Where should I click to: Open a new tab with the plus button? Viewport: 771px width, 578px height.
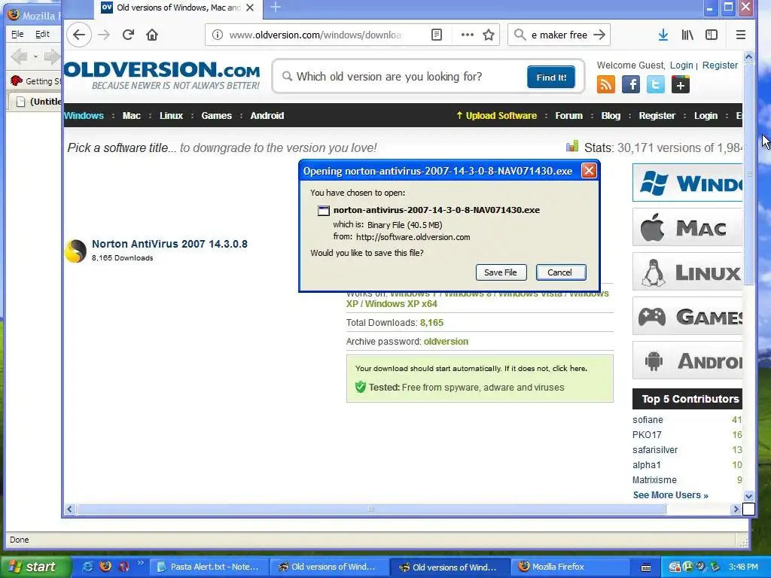pos(276,8)
